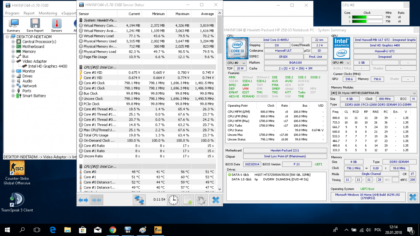Select the Smart Battery tree item
The width and height of the screenshot is (420, 236).
34,96
